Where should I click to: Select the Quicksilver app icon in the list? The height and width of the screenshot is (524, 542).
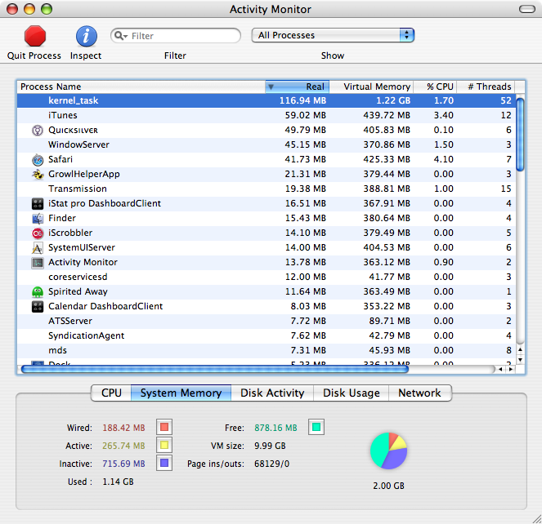38,130
